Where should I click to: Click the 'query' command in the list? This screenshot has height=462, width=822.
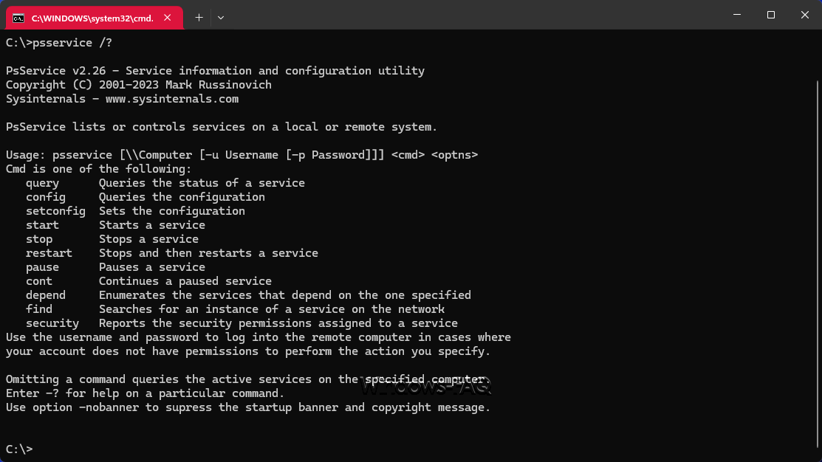pos(42,183)
